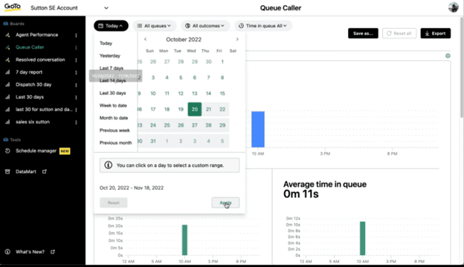The height and width of the screenshot is (267, 464).
Task: Select October 3 in the calendar
Action: pyautogui.click(x=153, y=77)
